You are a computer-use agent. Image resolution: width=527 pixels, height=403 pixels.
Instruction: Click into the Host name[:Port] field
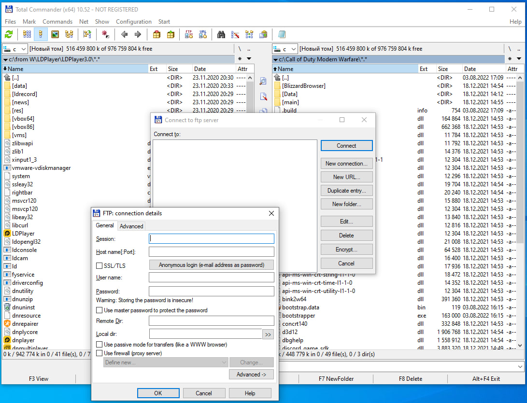point(212,251)
